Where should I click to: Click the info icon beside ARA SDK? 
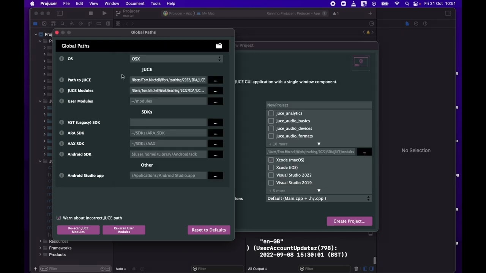62,133
